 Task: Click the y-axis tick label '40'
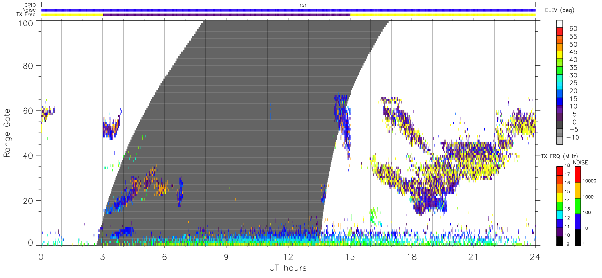(x=28, y=155)
